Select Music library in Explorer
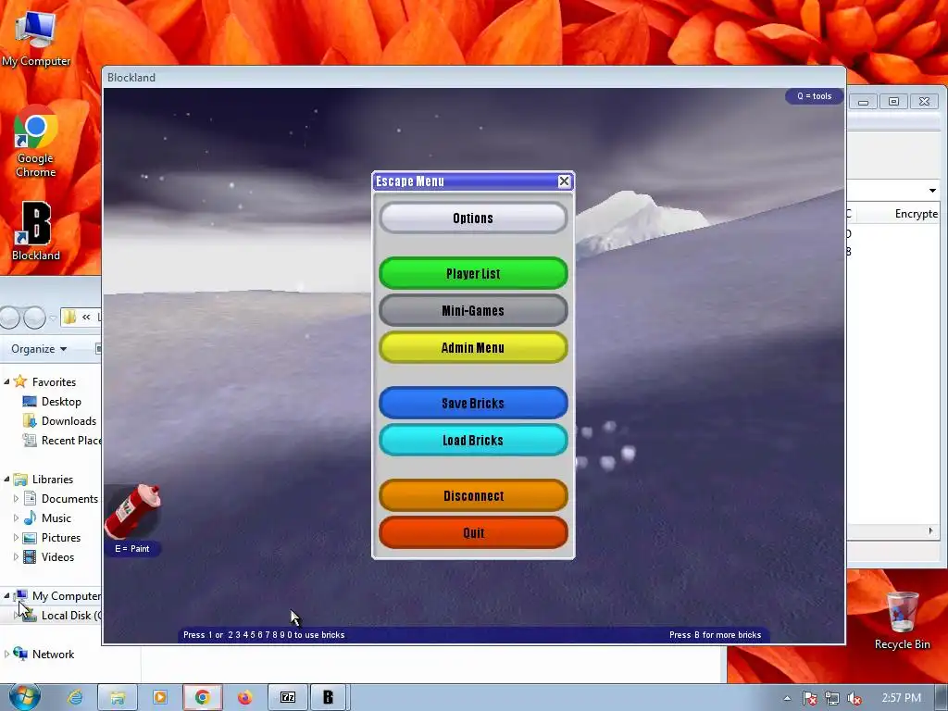 click(x=56, y=518)
